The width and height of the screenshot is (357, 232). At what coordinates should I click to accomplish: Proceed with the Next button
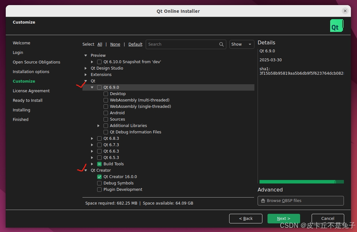(284, 219)
